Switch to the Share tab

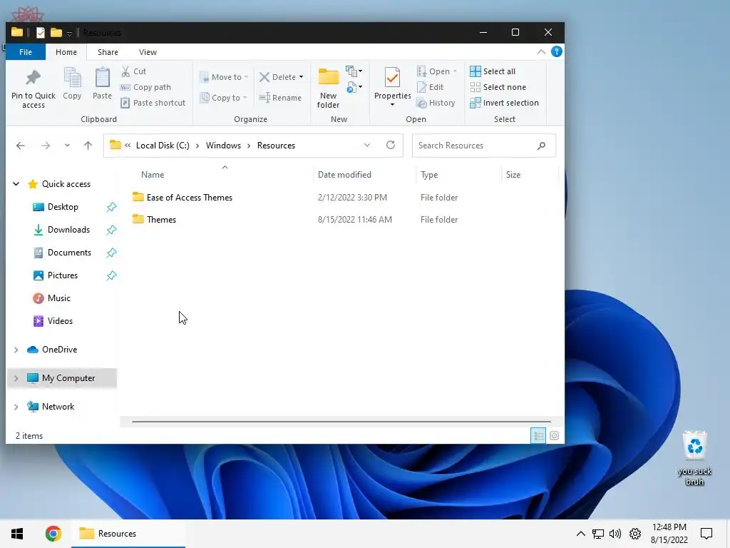click(x=108, y=51)
